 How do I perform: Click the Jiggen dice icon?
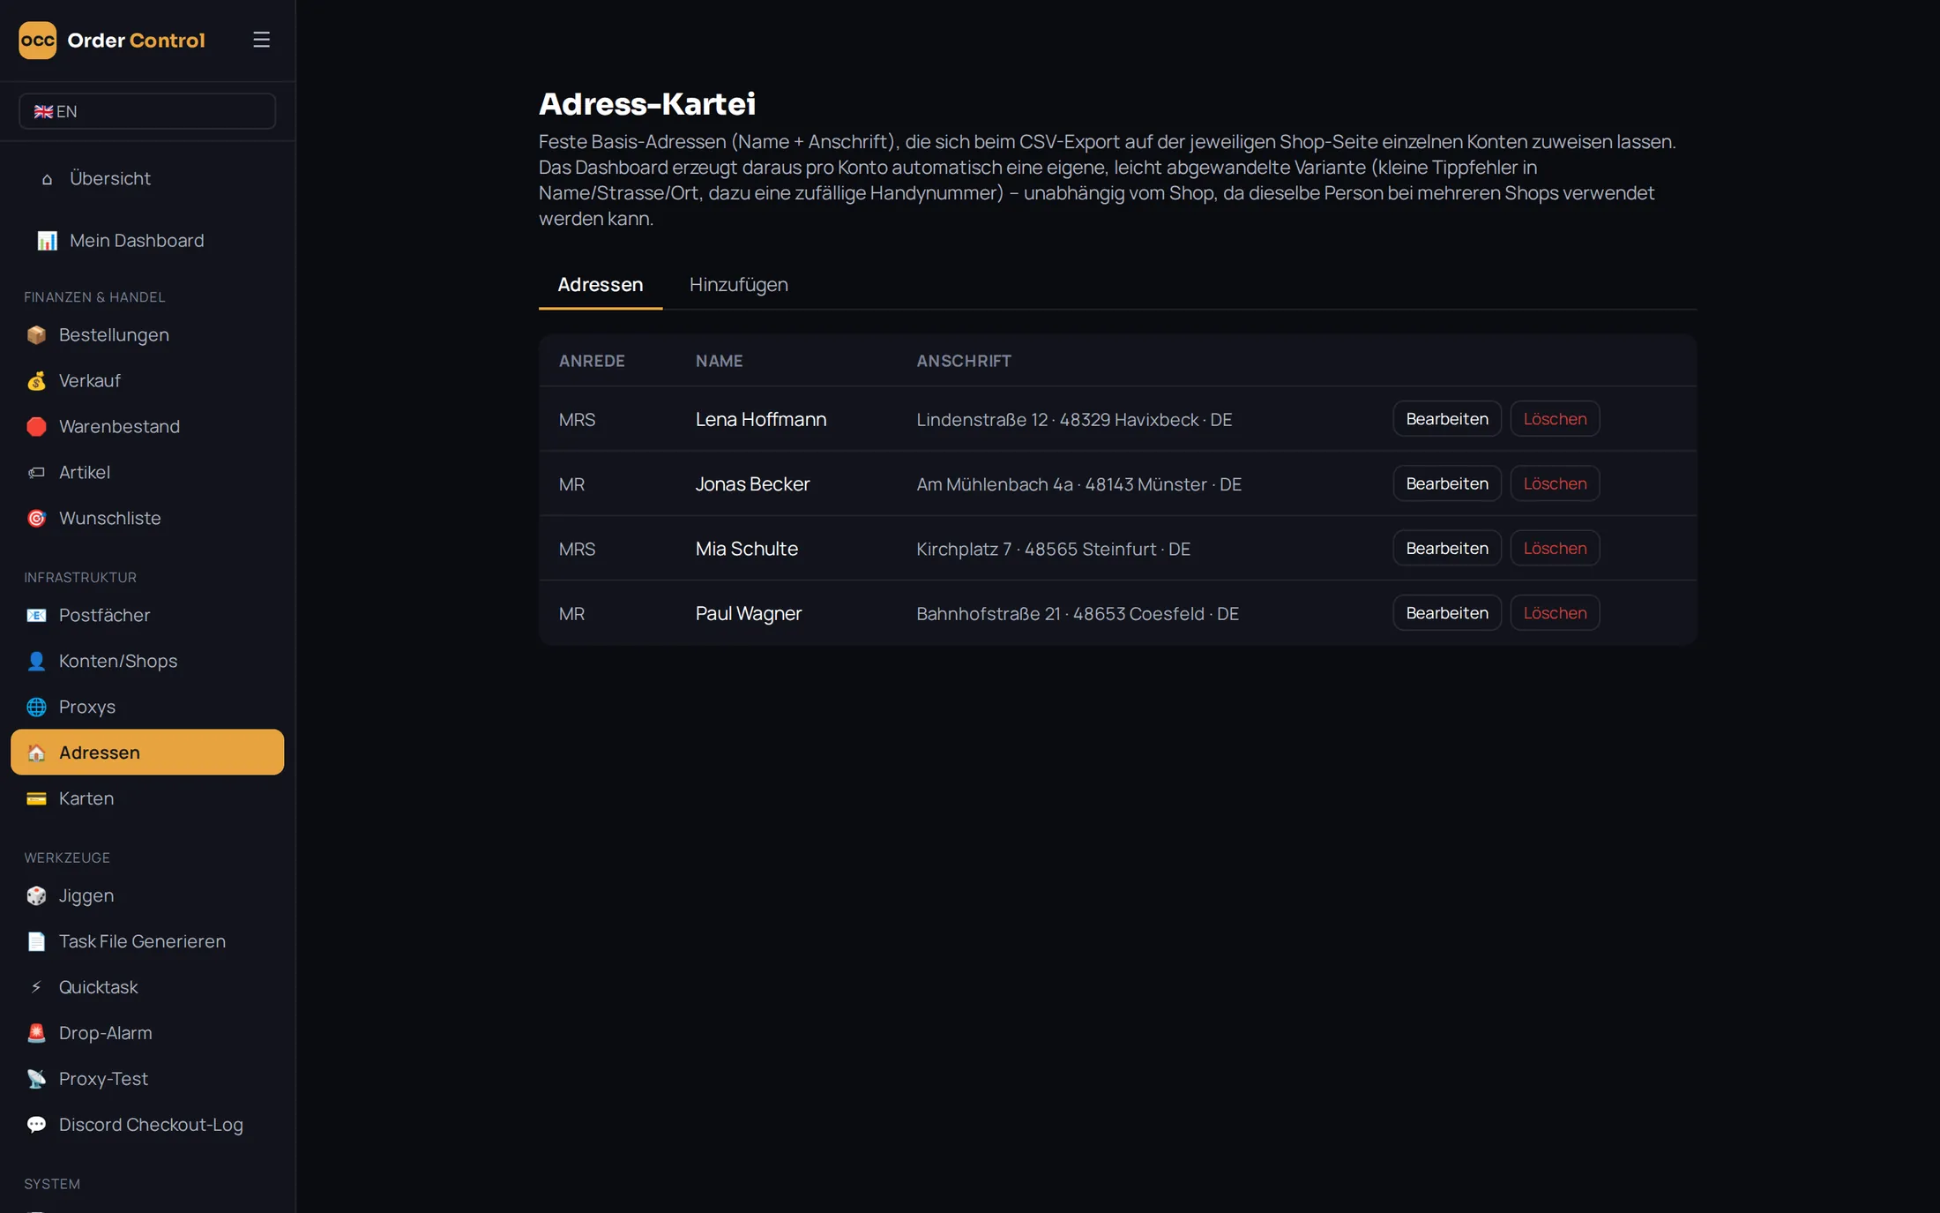coord(36,896)
